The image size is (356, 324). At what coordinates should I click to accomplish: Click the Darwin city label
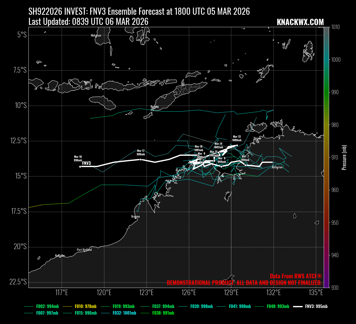[x=257, y=138]
